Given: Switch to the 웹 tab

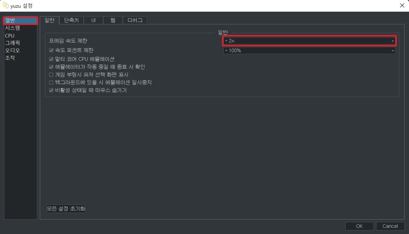Looking at the screenshot, I should point(113,20).
